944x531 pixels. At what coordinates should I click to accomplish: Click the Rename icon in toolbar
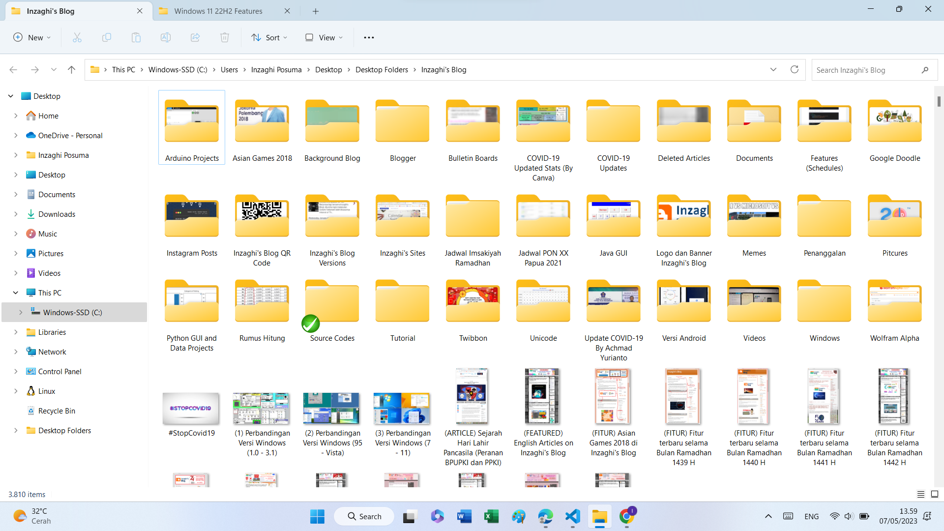click(x=166, y=37)
